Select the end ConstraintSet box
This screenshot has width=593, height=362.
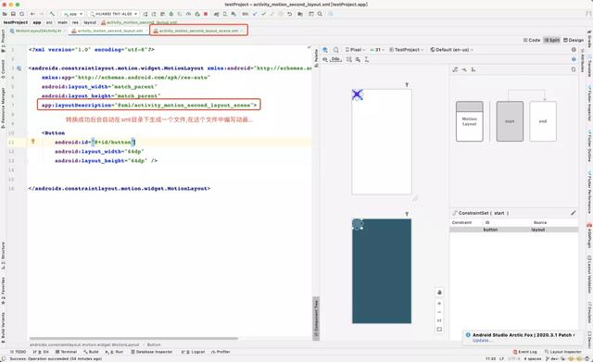[x=543, y=121]
